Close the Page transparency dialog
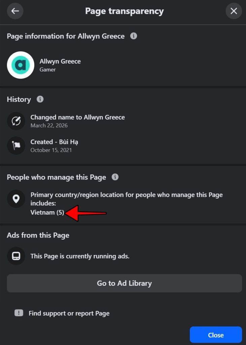Screen dimensions: 246x345 coord(234,11)
